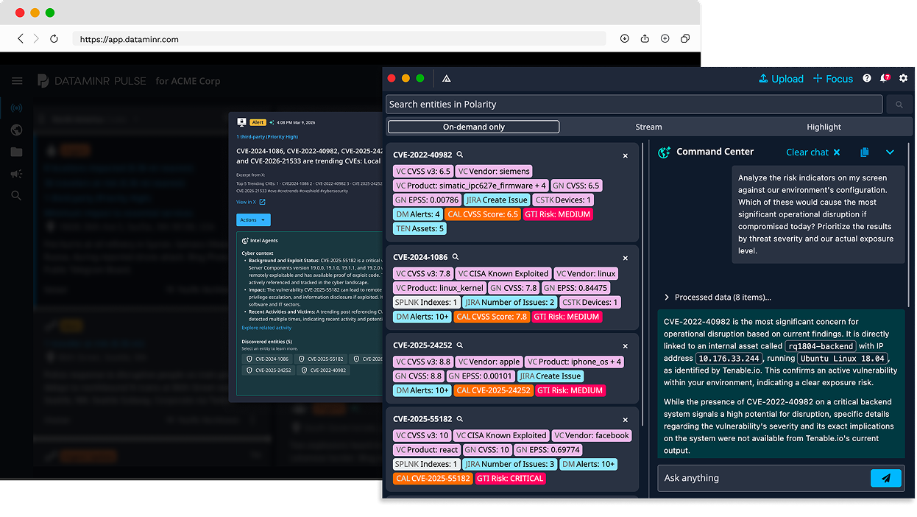Collapse Command Center with the chevron
Screen dimensions: 917x517
point(890,152)
